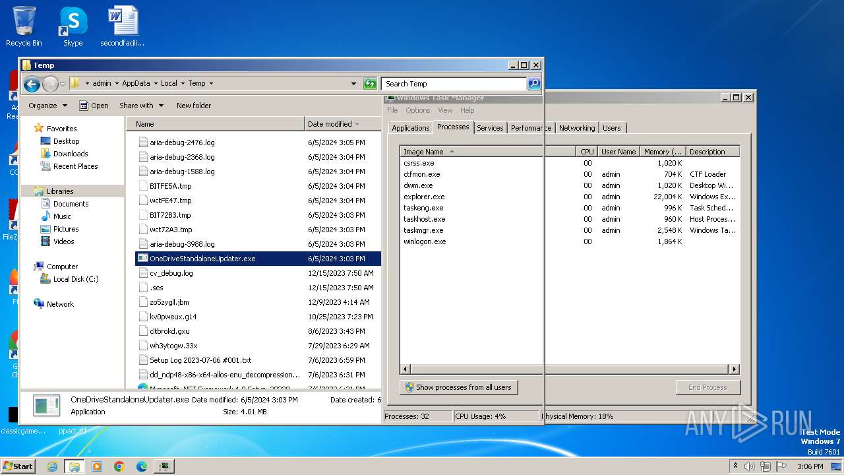Select the Favorites star in navigation pane
Screen dimensions: 844x475
[x=39, y=128]
